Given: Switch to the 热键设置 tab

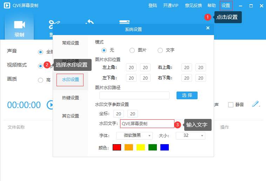Looking at the screenshot, I should coord(71,98).
